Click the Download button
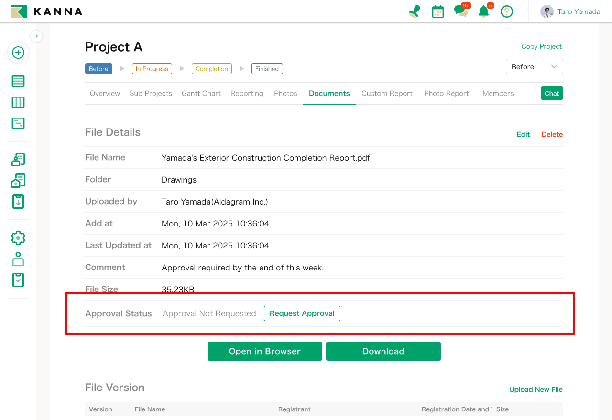The image size is (612, 420). coord(383,351)
